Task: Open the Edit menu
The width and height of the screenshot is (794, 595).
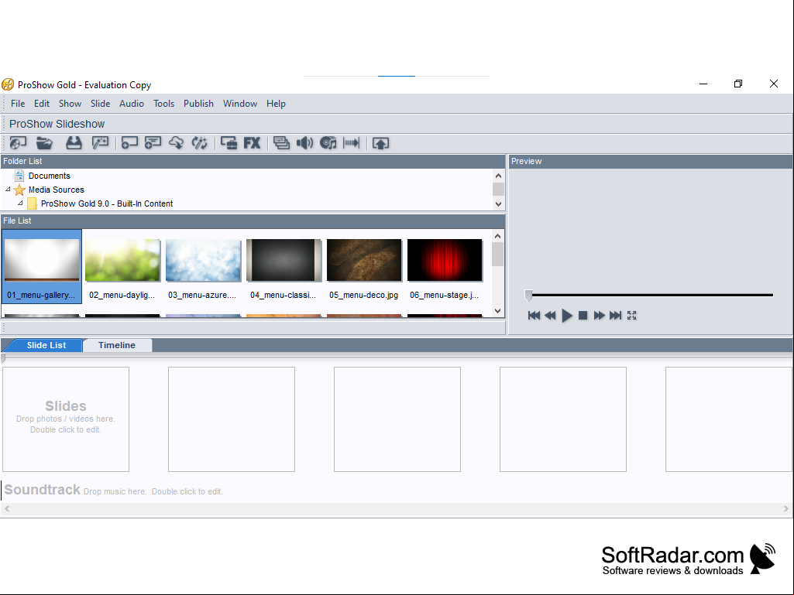Action: pos(42,104)
